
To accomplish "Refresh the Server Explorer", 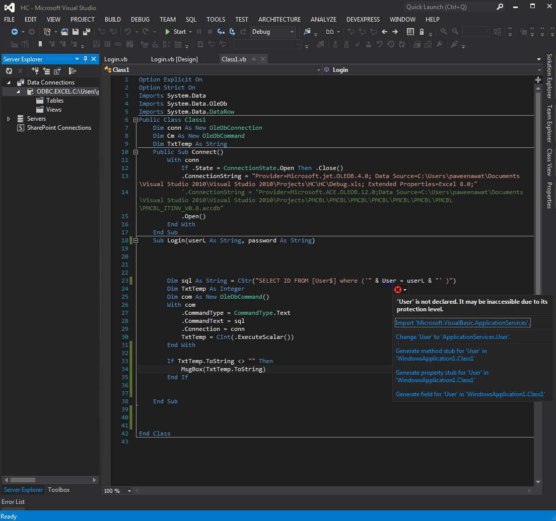I will pos(9,71).
